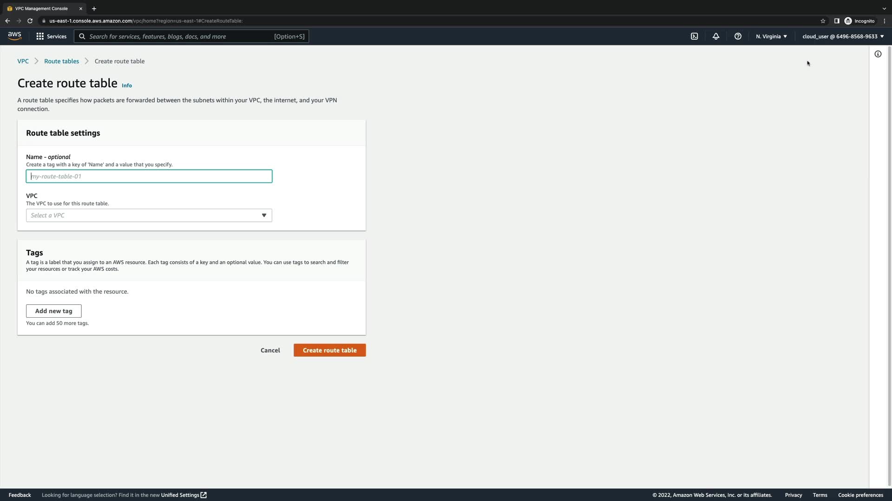Image resolution: width=892 pixels, height=501 pixels.
Task: Bookmark page with star icon
Action: (823, 21)
